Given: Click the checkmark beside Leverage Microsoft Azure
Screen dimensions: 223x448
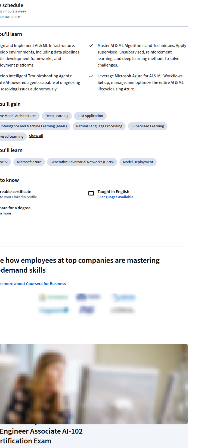Looking at the screenshot, I should coord(91,76).
